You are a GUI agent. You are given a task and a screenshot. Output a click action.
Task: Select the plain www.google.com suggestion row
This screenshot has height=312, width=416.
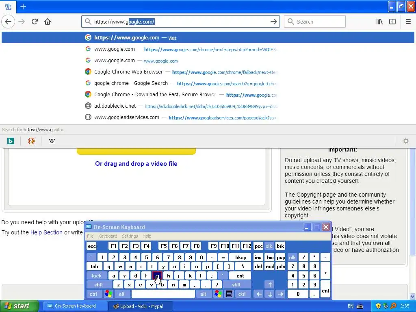pos(208,61)
